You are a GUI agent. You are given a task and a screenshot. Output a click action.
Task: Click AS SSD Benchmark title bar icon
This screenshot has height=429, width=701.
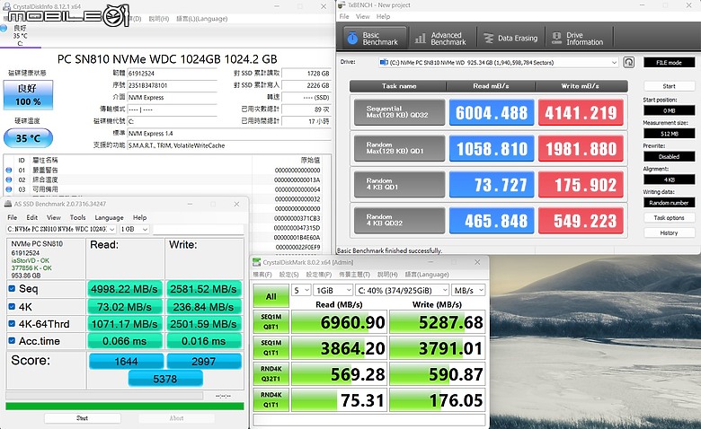click(8, 204)
